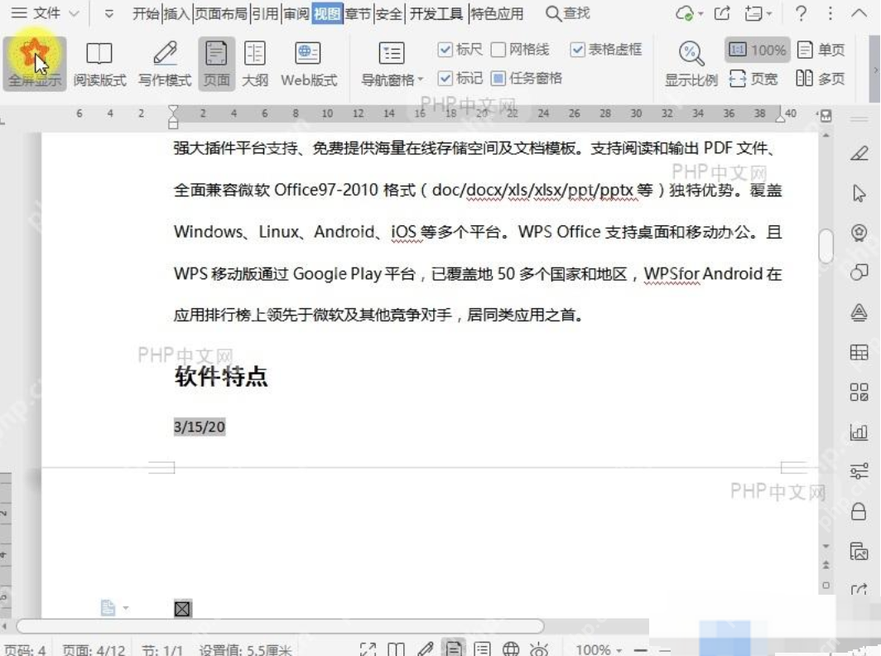Click the web layout globe status icon
The height and width of the screenshot is (656, 881).
pos(511,649)
